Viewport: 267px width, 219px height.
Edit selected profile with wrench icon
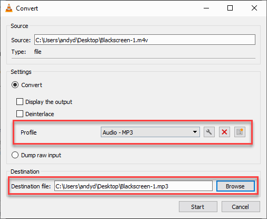click(x=209, y=132)
